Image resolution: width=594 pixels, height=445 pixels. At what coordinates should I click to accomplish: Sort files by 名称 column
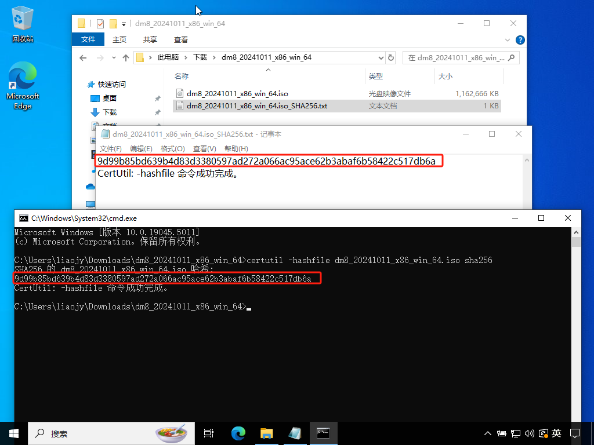tap(182, 76)
